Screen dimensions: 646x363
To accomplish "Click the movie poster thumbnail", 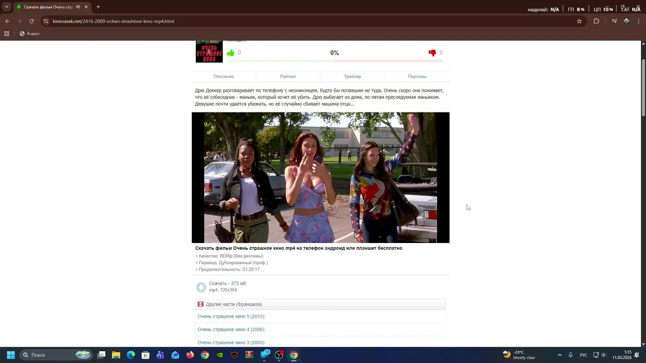I will [x=209, y=51].
